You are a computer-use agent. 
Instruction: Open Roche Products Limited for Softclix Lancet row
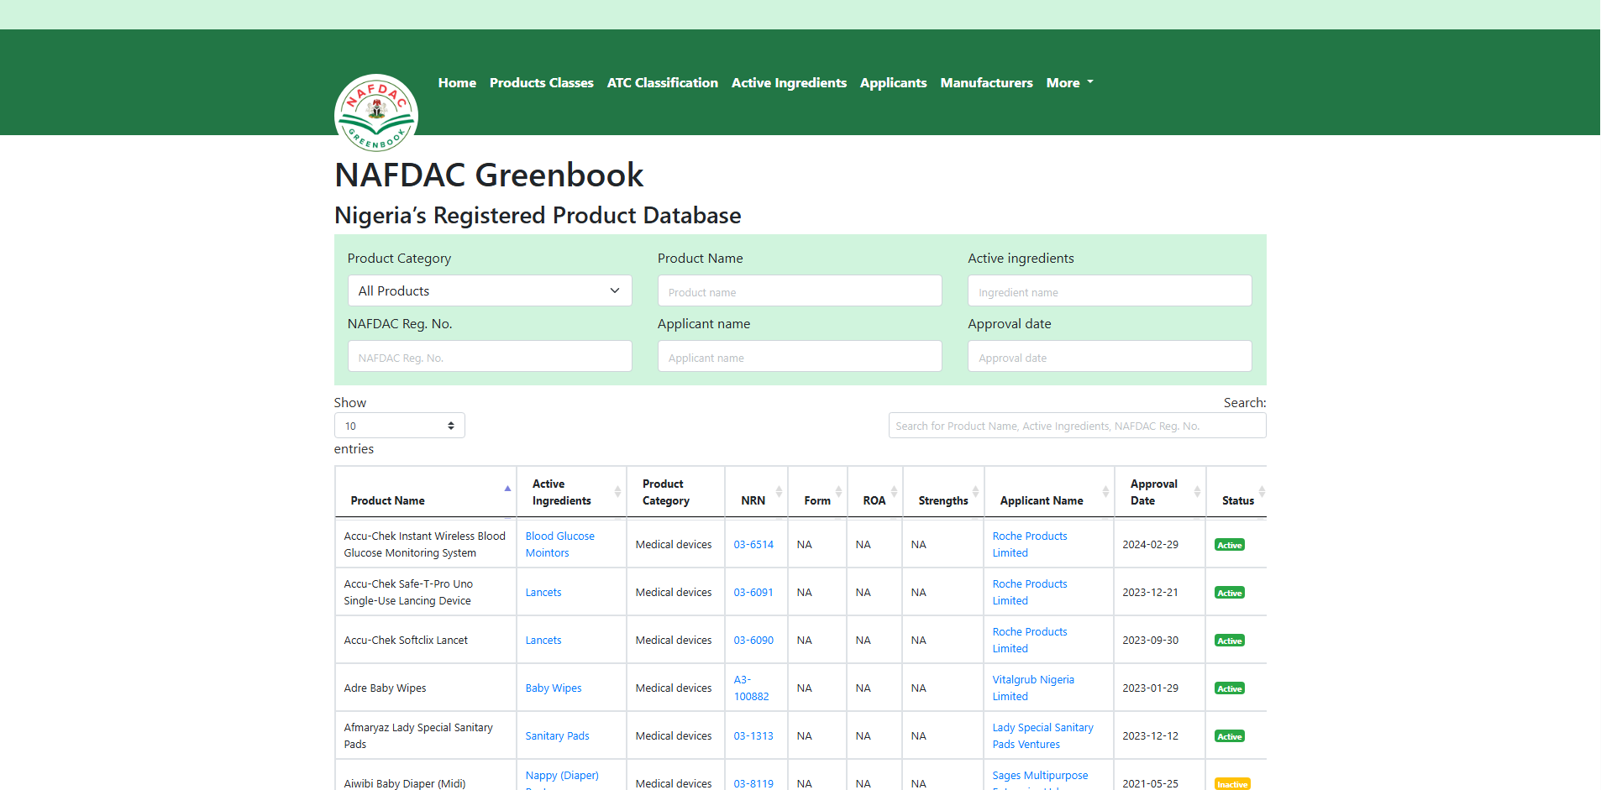[1030, 640]
